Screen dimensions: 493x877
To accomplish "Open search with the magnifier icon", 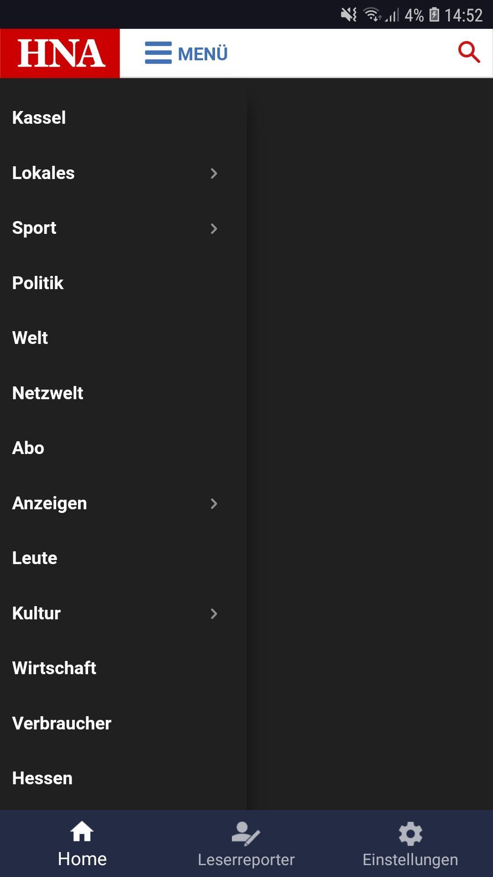I will pyautogui.click(x=469, y=53).
